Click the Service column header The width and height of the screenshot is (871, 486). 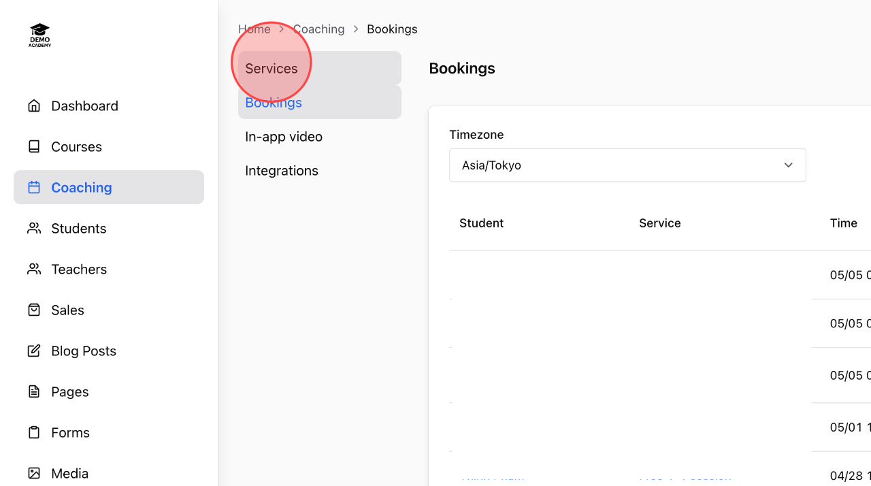pyautogui.click(x=659, y=223)
